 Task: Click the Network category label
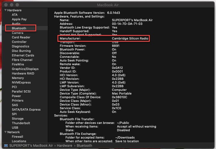(14, 132)
